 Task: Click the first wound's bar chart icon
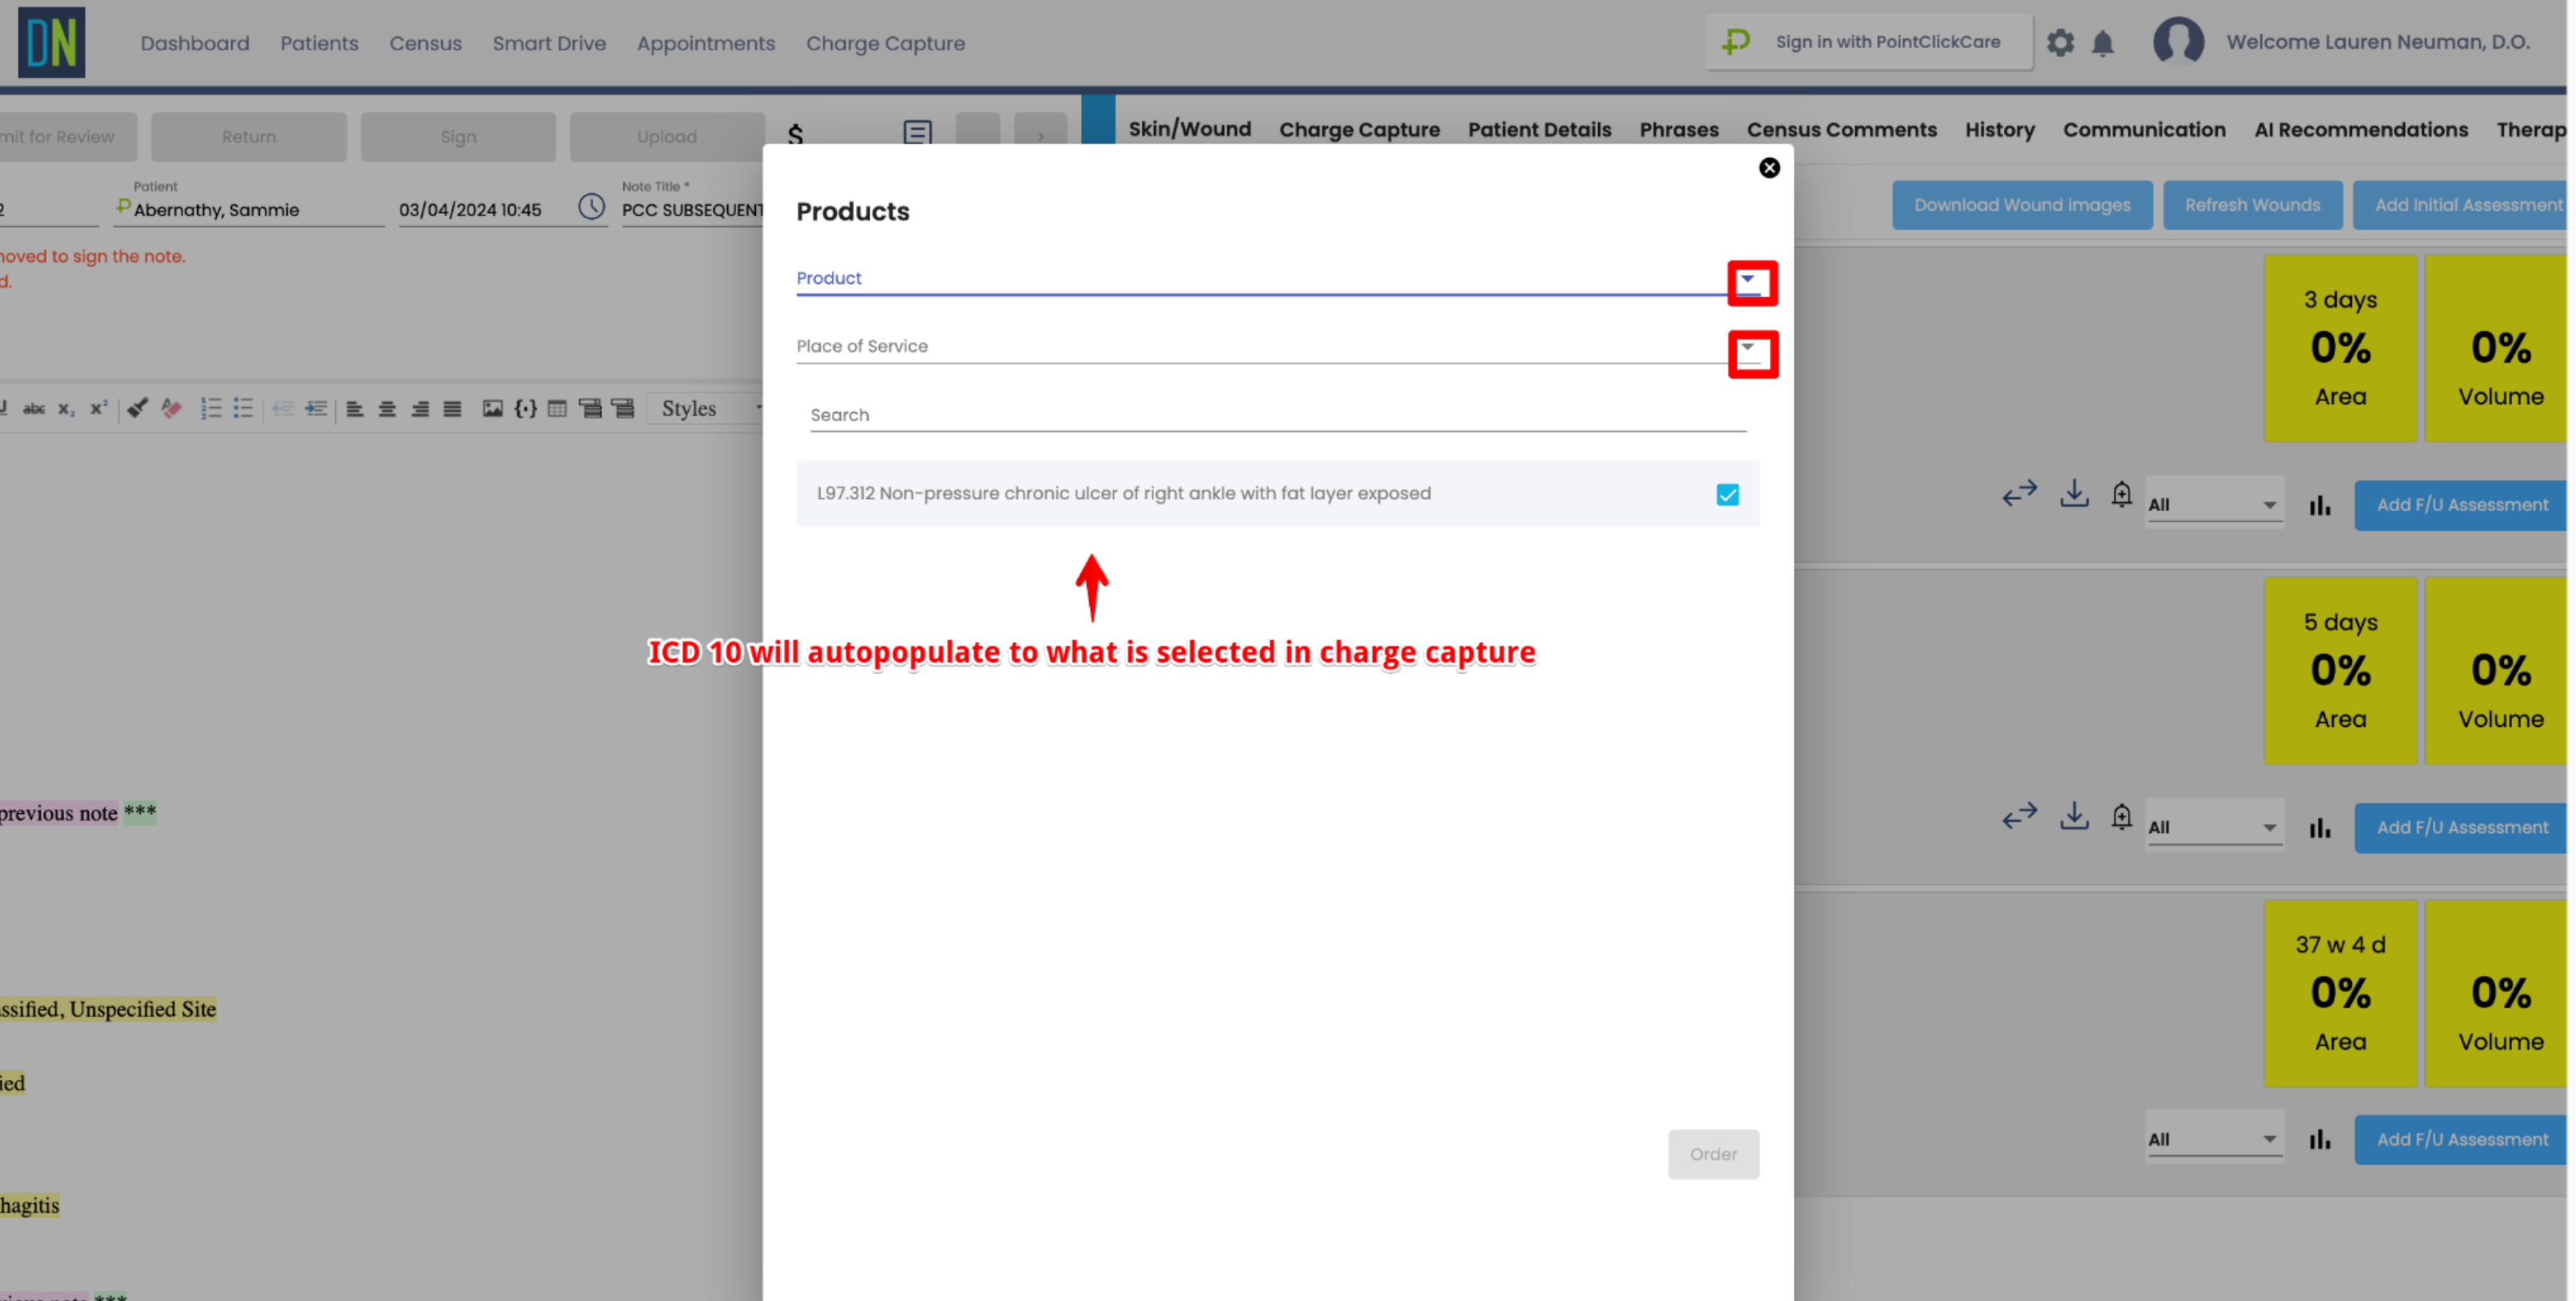pyautogui.click(x=2320, y=506)
